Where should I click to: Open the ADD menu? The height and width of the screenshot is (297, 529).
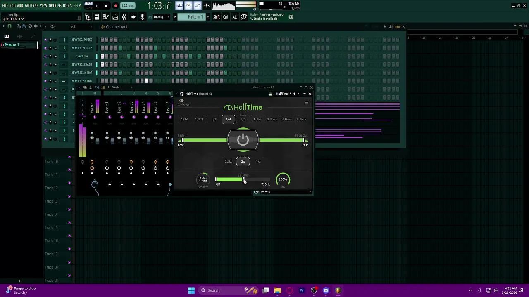point(20,6)
